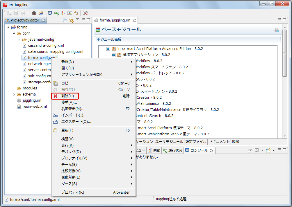Viewport: 292px width, 207px height.
Task: Toggle checkbox for intra-mart Accel Platform Advanced Edition
Action: pyautogui.click(x=108, y=49)
